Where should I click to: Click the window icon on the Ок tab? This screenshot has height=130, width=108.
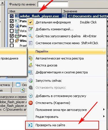click(x=18, y=85)
